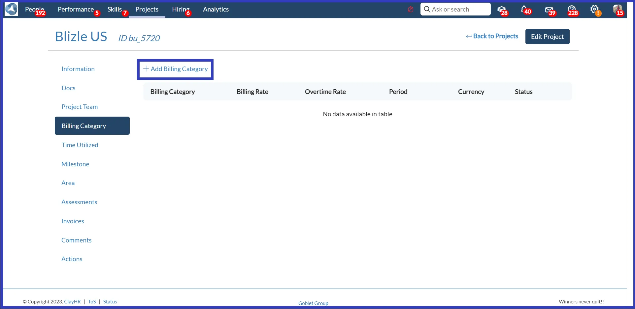Image resolution: width=635 pixels, height=309 pixels.
Task: Open the stacked layers icon with badge 28
Action: [x=502, y=10]
